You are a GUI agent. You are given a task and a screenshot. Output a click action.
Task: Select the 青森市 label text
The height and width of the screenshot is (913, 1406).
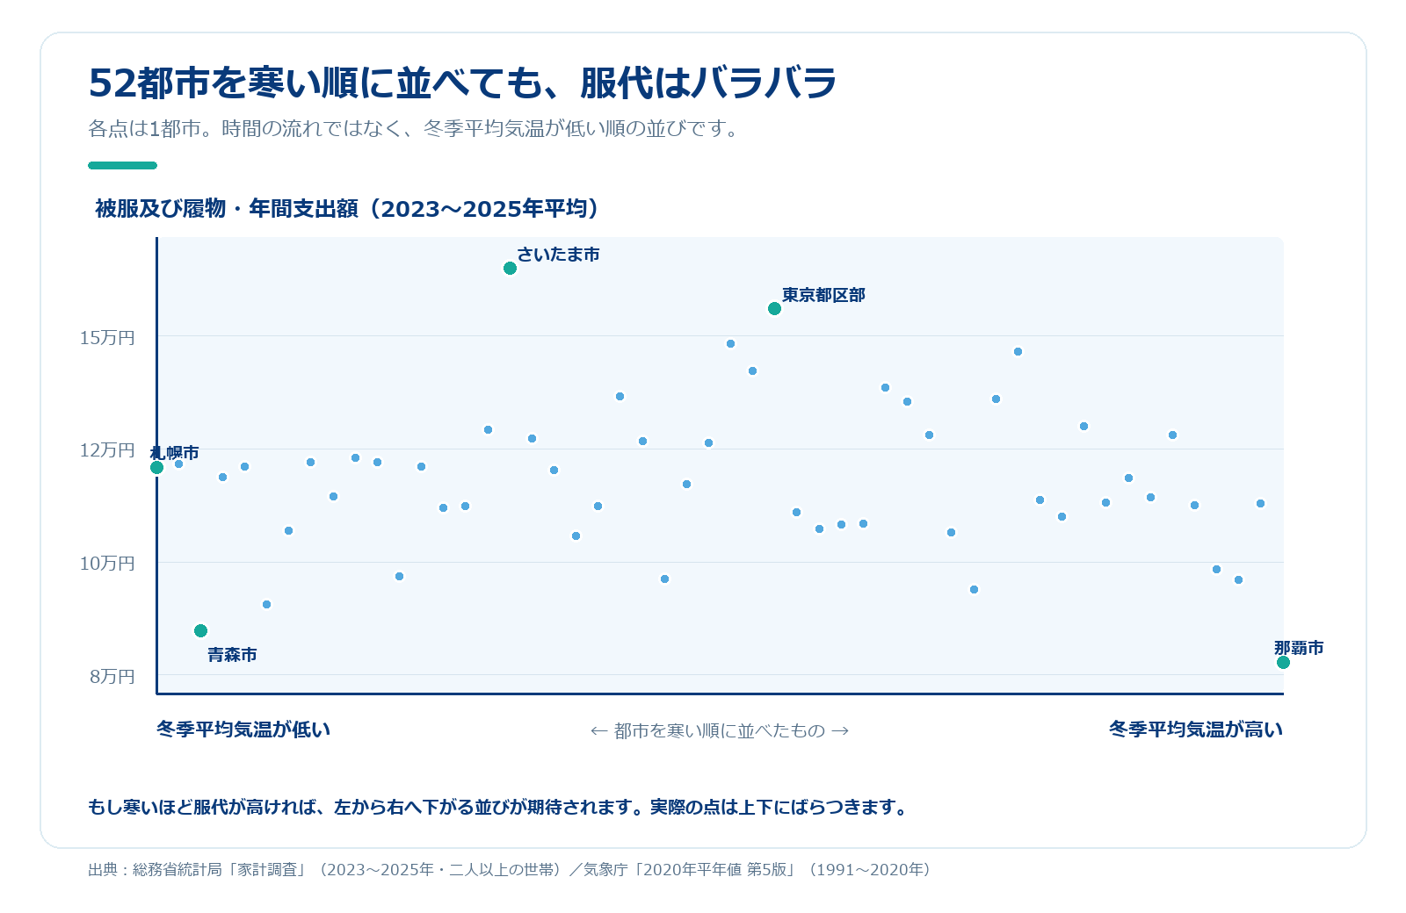[x=232, y=654]
